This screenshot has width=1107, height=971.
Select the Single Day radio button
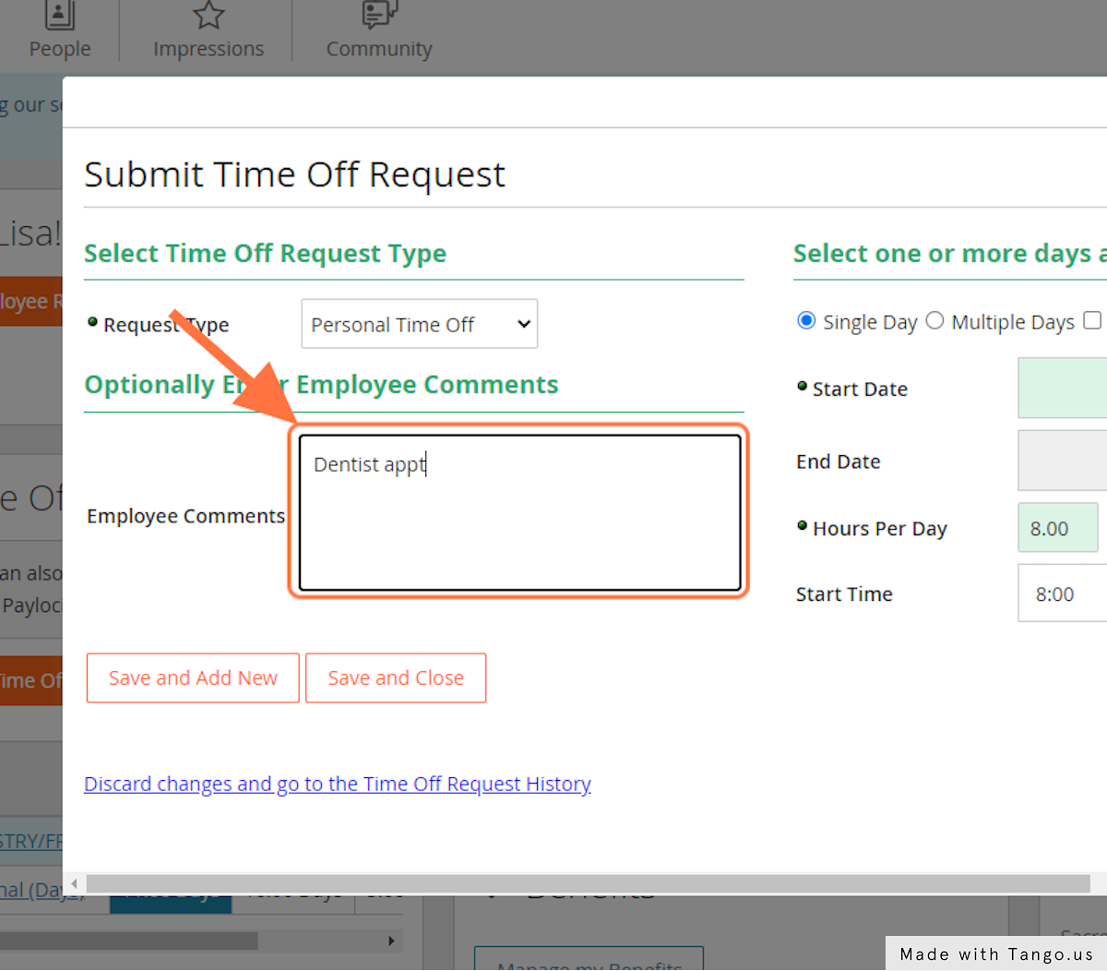(x=806, y=320)
